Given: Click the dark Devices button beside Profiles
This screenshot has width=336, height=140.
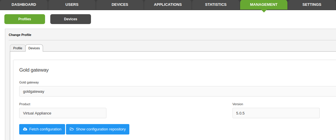Looking at the screenshot, I should [x=71, y=19].
